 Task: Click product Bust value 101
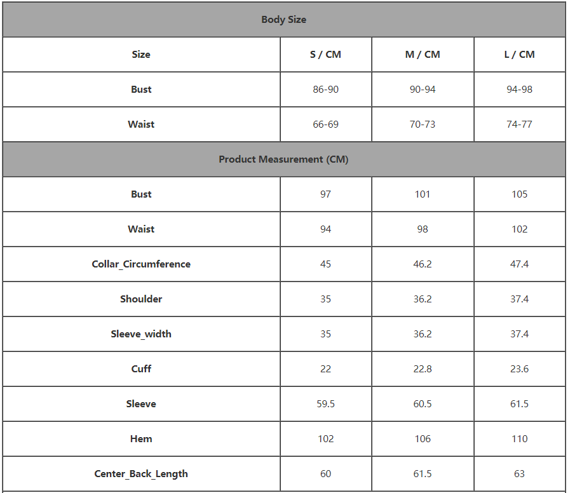pyautogui.click(x=423, y=194)
